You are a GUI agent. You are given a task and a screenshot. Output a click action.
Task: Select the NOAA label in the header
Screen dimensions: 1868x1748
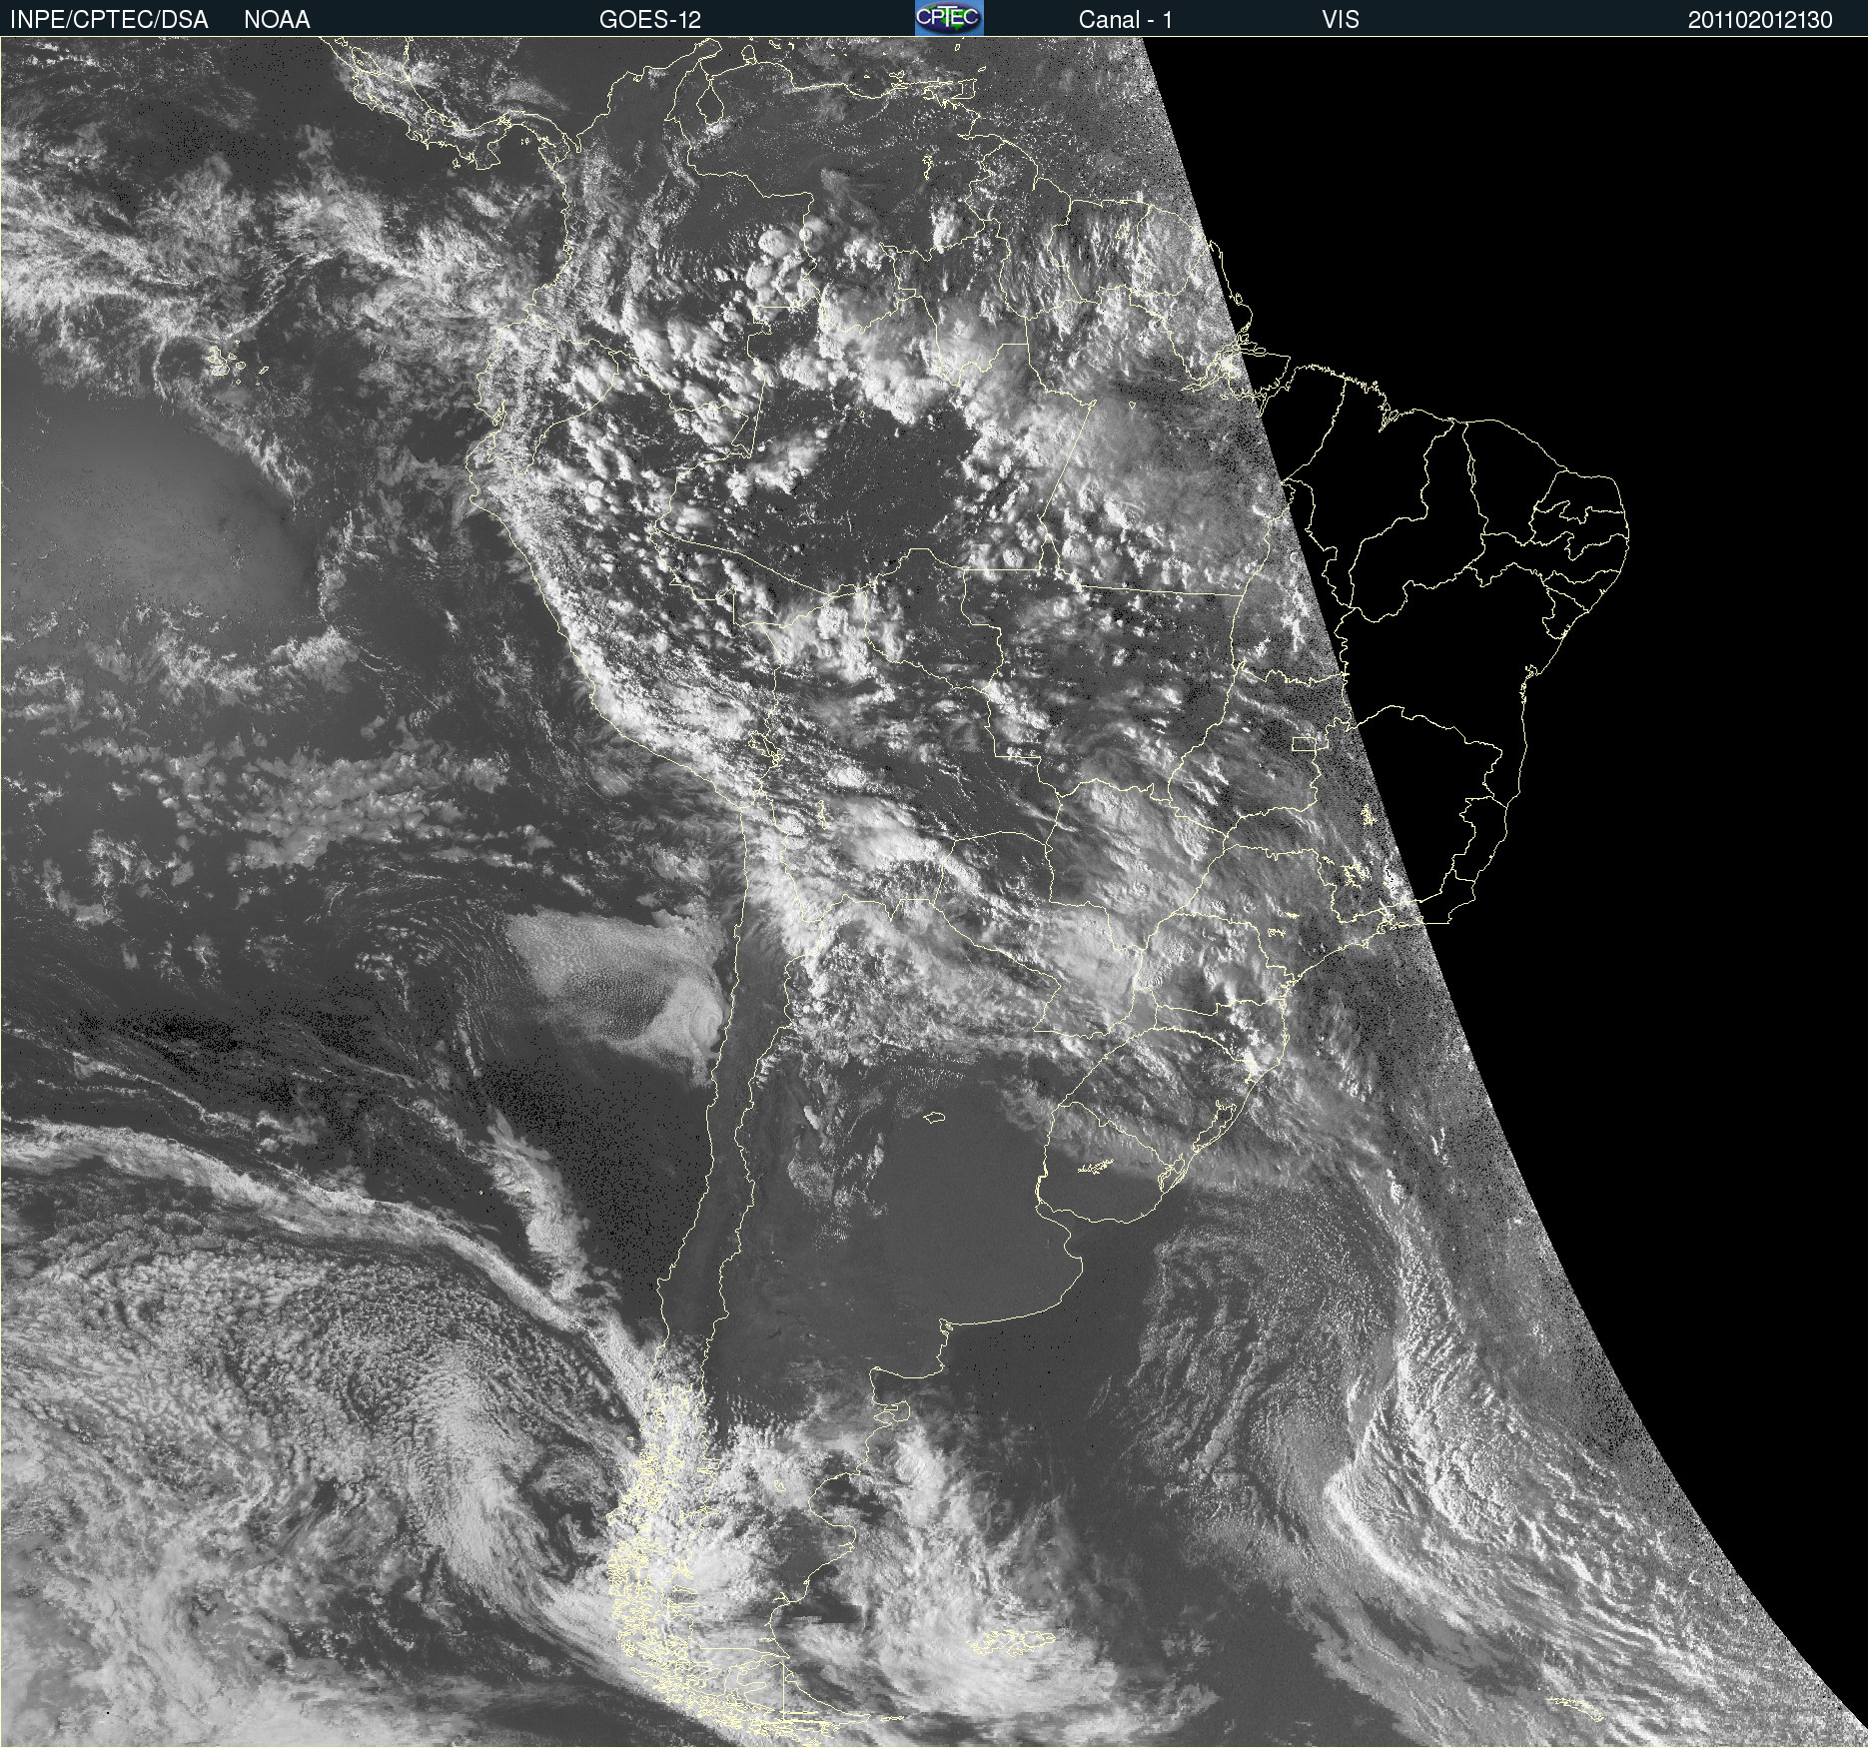[x=277, y=20]
